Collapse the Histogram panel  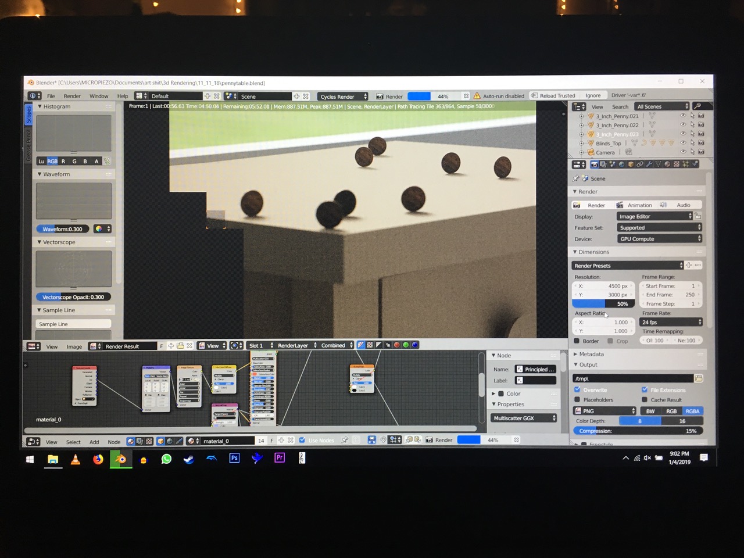(x=54, y=106)
